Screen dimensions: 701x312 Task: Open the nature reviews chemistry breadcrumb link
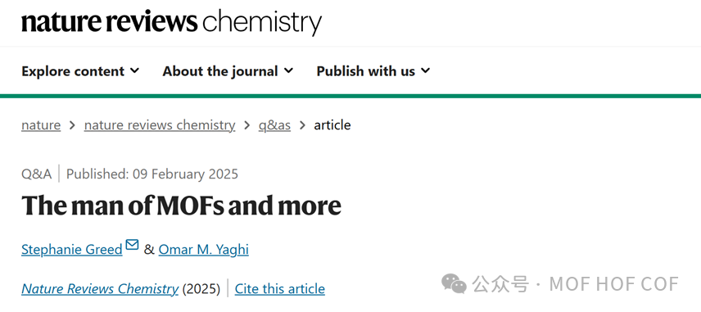point(160,125)
